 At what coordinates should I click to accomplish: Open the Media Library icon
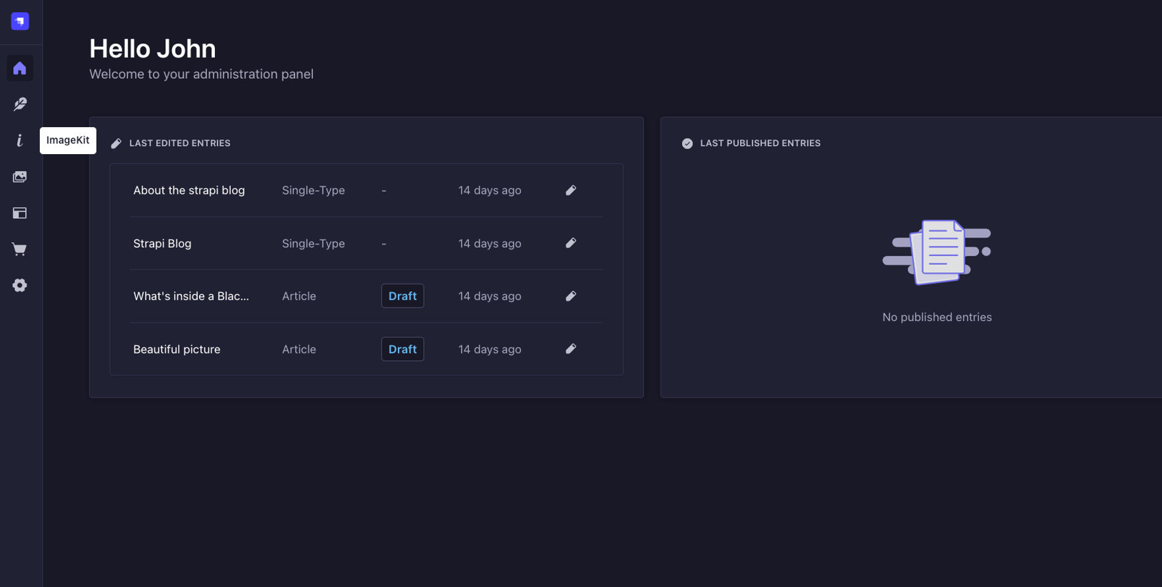coord(20,177)
